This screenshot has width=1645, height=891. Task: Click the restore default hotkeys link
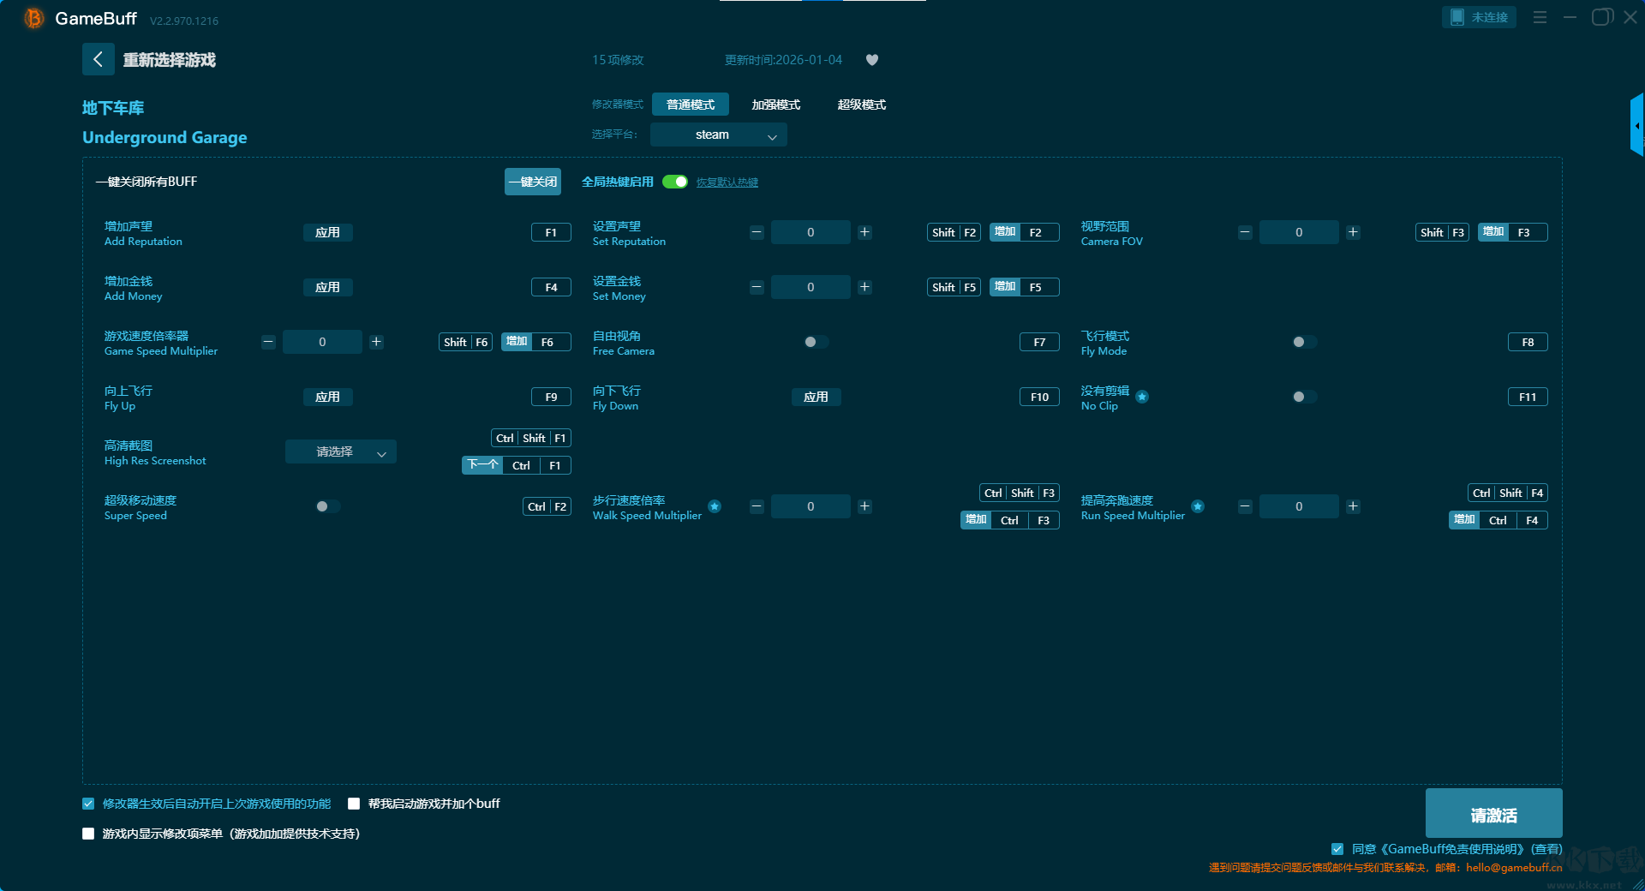coord(727,182)
